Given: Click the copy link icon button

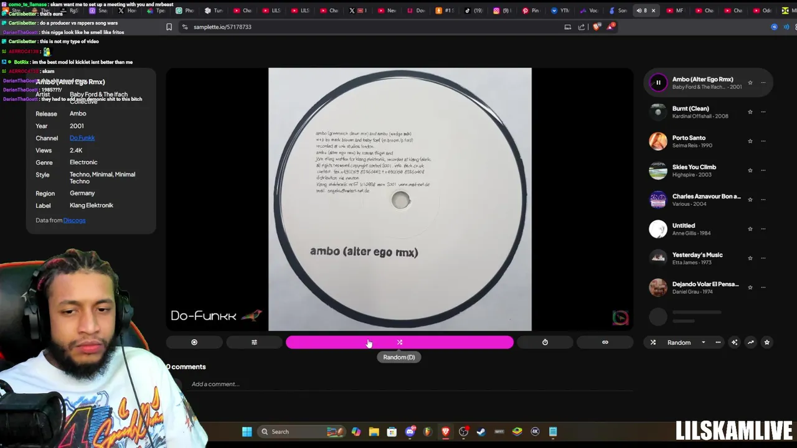Looking at the screenshot, I should 605,342.
